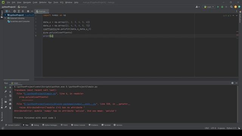Expand the pythonProject2 tree node
Viewport: 242px width, 136px height.
[x=5, y=15]
